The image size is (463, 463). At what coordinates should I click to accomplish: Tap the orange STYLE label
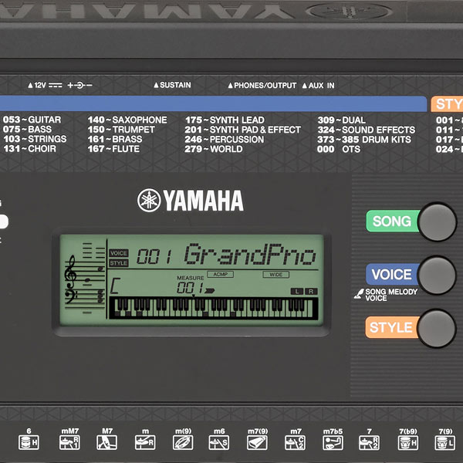point(391,327)
